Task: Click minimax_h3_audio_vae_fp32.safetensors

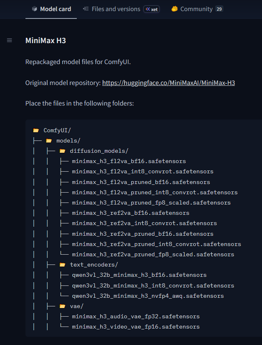Action: [136, 317]
